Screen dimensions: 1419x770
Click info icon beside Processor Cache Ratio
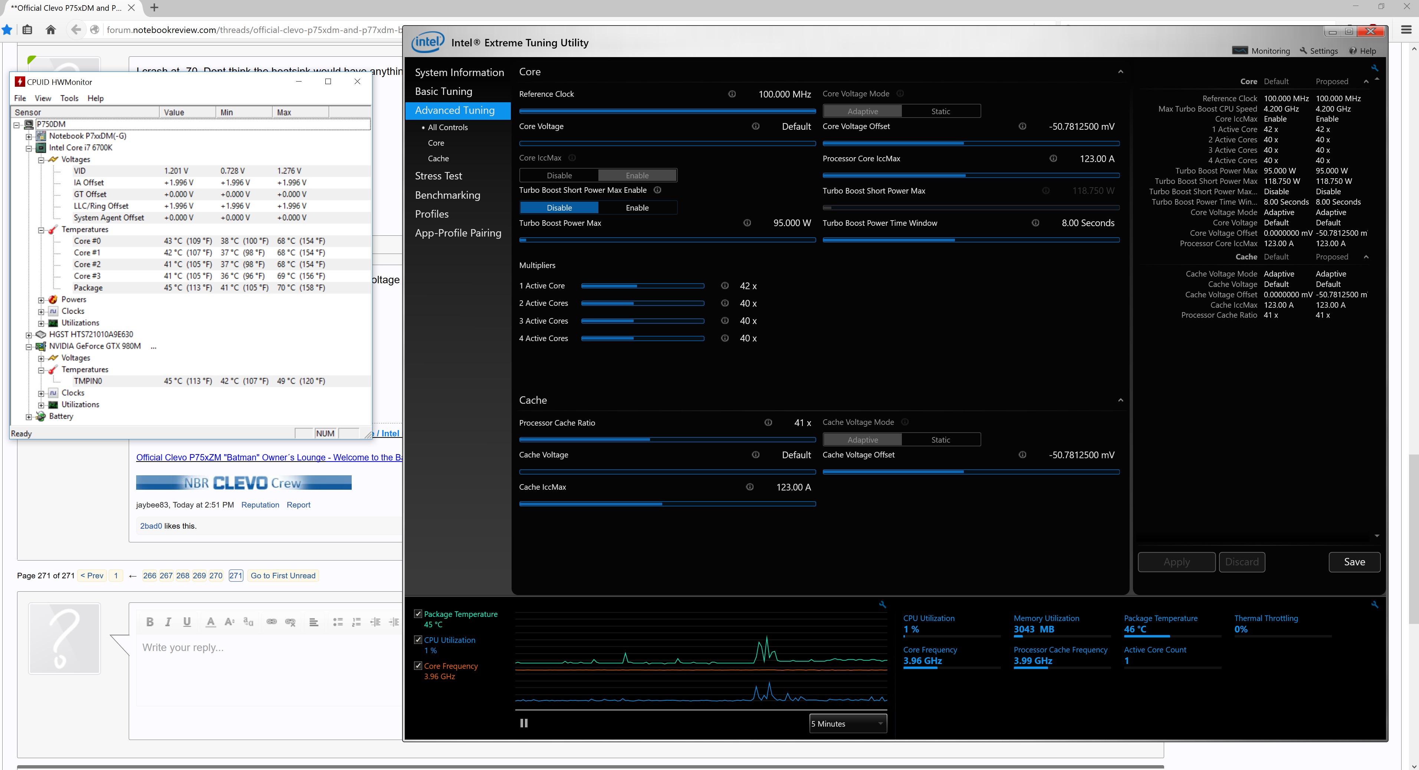pyautogui.click(x=768, y=423)
